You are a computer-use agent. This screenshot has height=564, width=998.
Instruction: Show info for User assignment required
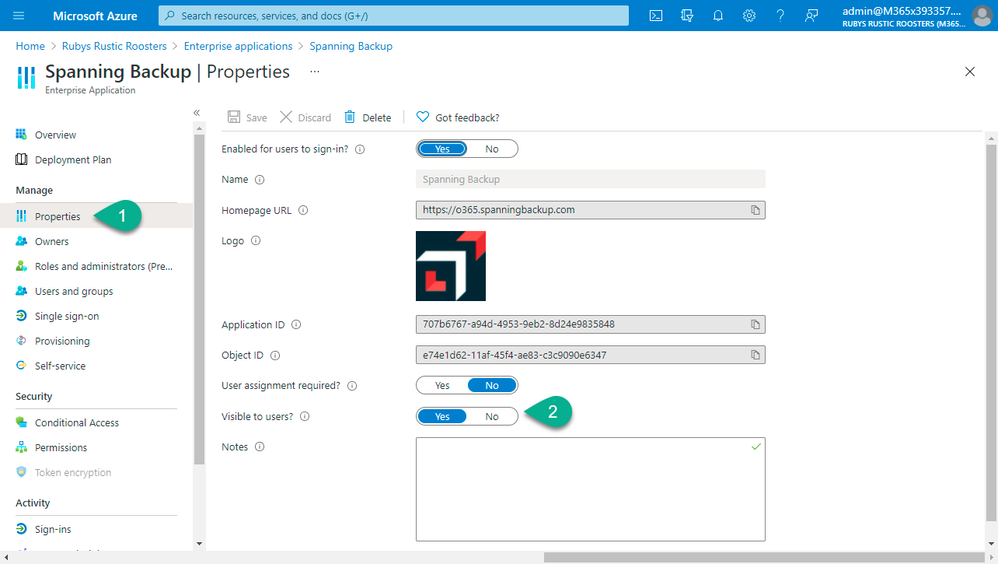tap(352, 386)
